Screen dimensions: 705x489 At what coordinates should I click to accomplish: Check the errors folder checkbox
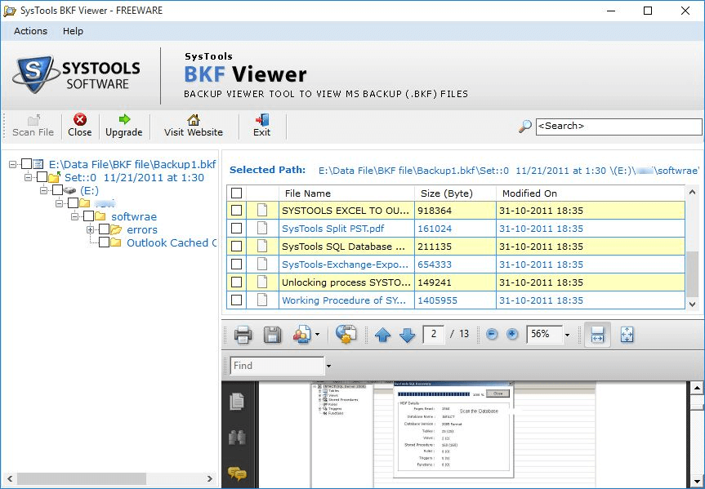pos(104,229)
